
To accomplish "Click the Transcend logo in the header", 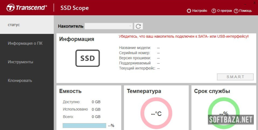I will [x=27, y=8].
